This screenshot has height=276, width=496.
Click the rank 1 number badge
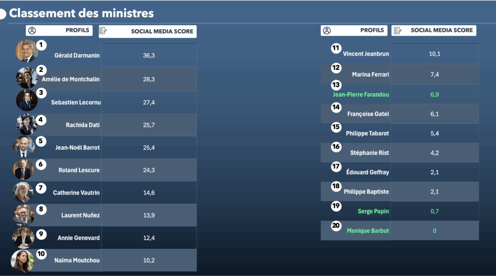pos(42,45)
